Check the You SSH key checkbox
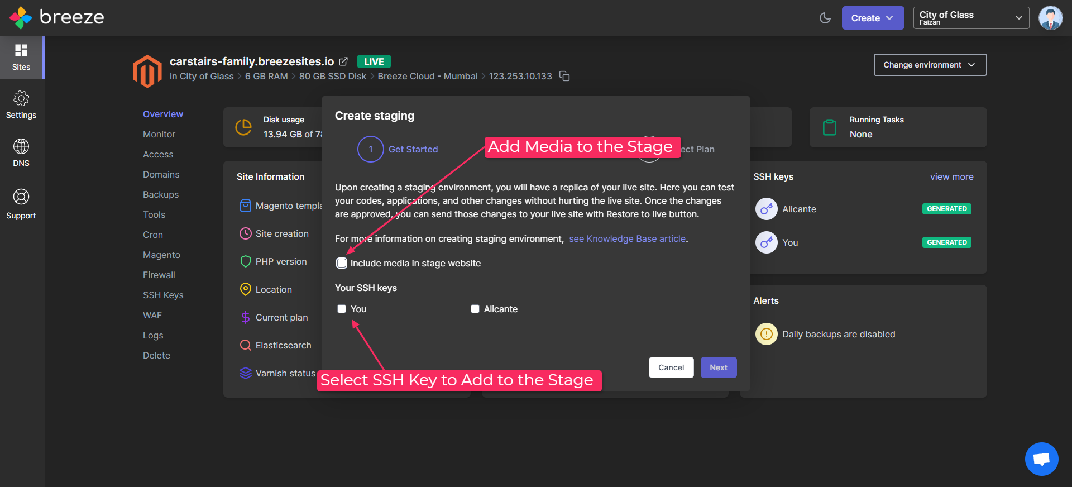1072x487 pixels. (342, 309)
